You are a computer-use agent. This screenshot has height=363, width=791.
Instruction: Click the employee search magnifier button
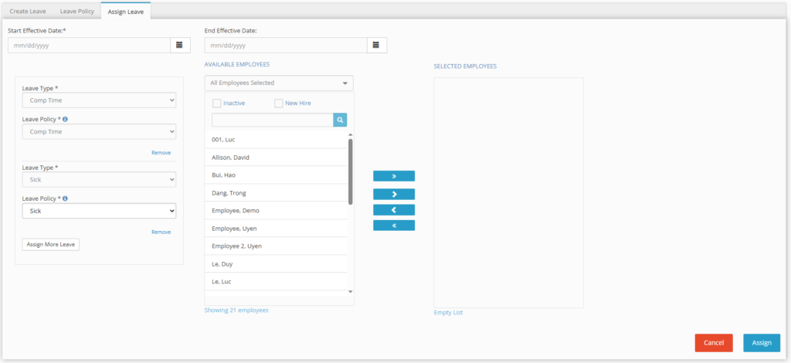pyautogui.click(x=340, y=120)
